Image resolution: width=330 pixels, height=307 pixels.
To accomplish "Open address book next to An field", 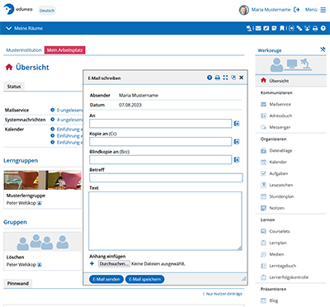I will (236, 124).
